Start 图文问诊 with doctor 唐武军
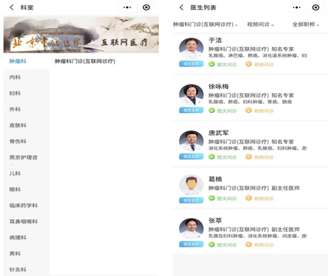The height and width of the screenshot is (276, 331). coord(223,157)
